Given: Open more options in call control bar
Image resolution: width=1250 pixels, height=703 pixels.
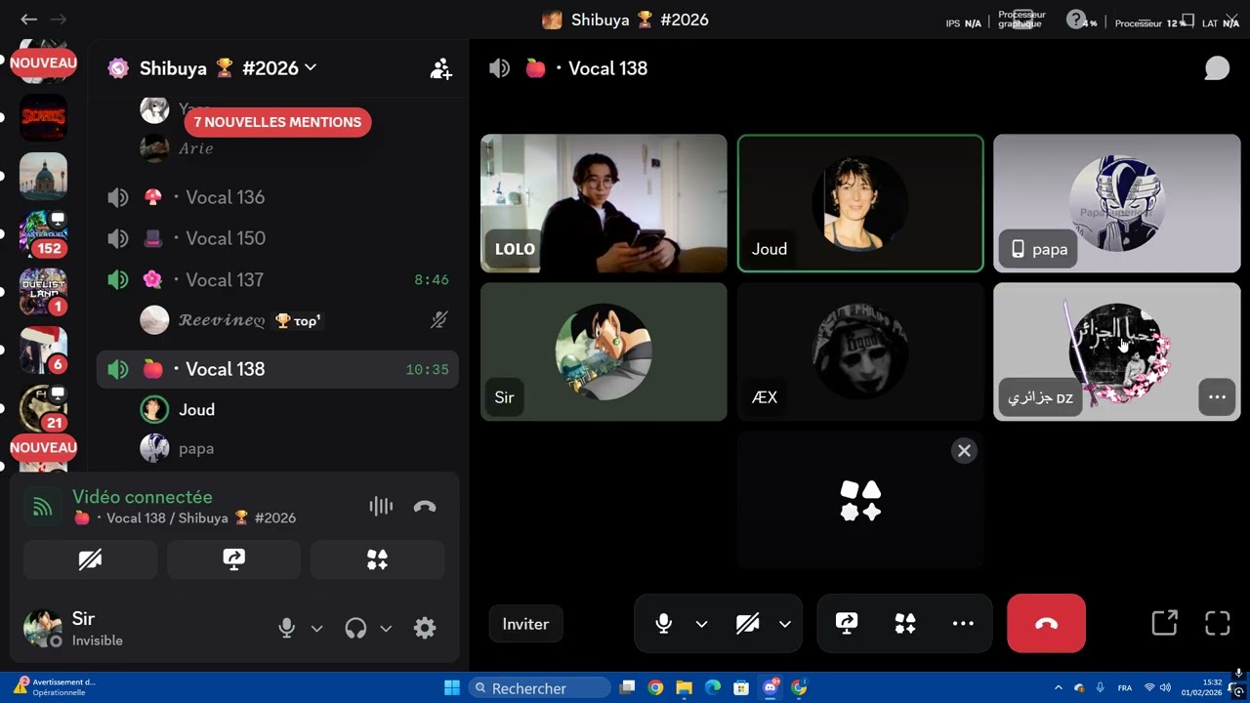Looking at the screenshot, I should (963, 624).
